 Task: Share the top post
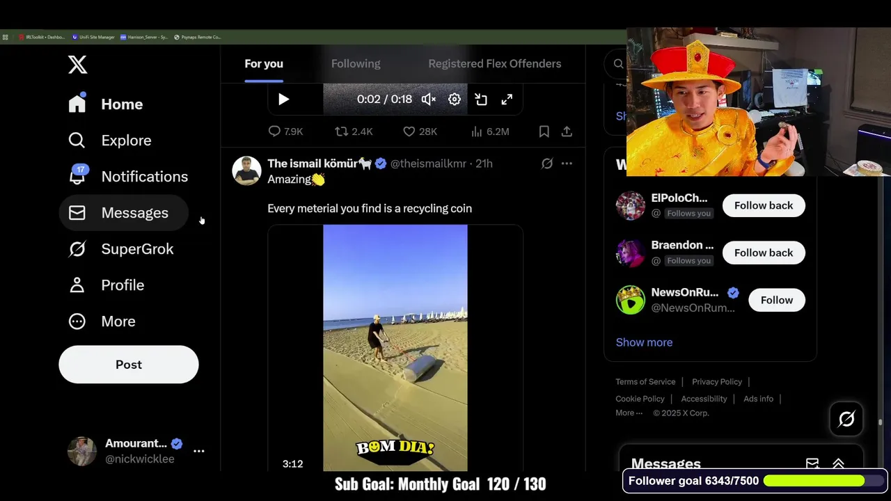coord(567,132)
